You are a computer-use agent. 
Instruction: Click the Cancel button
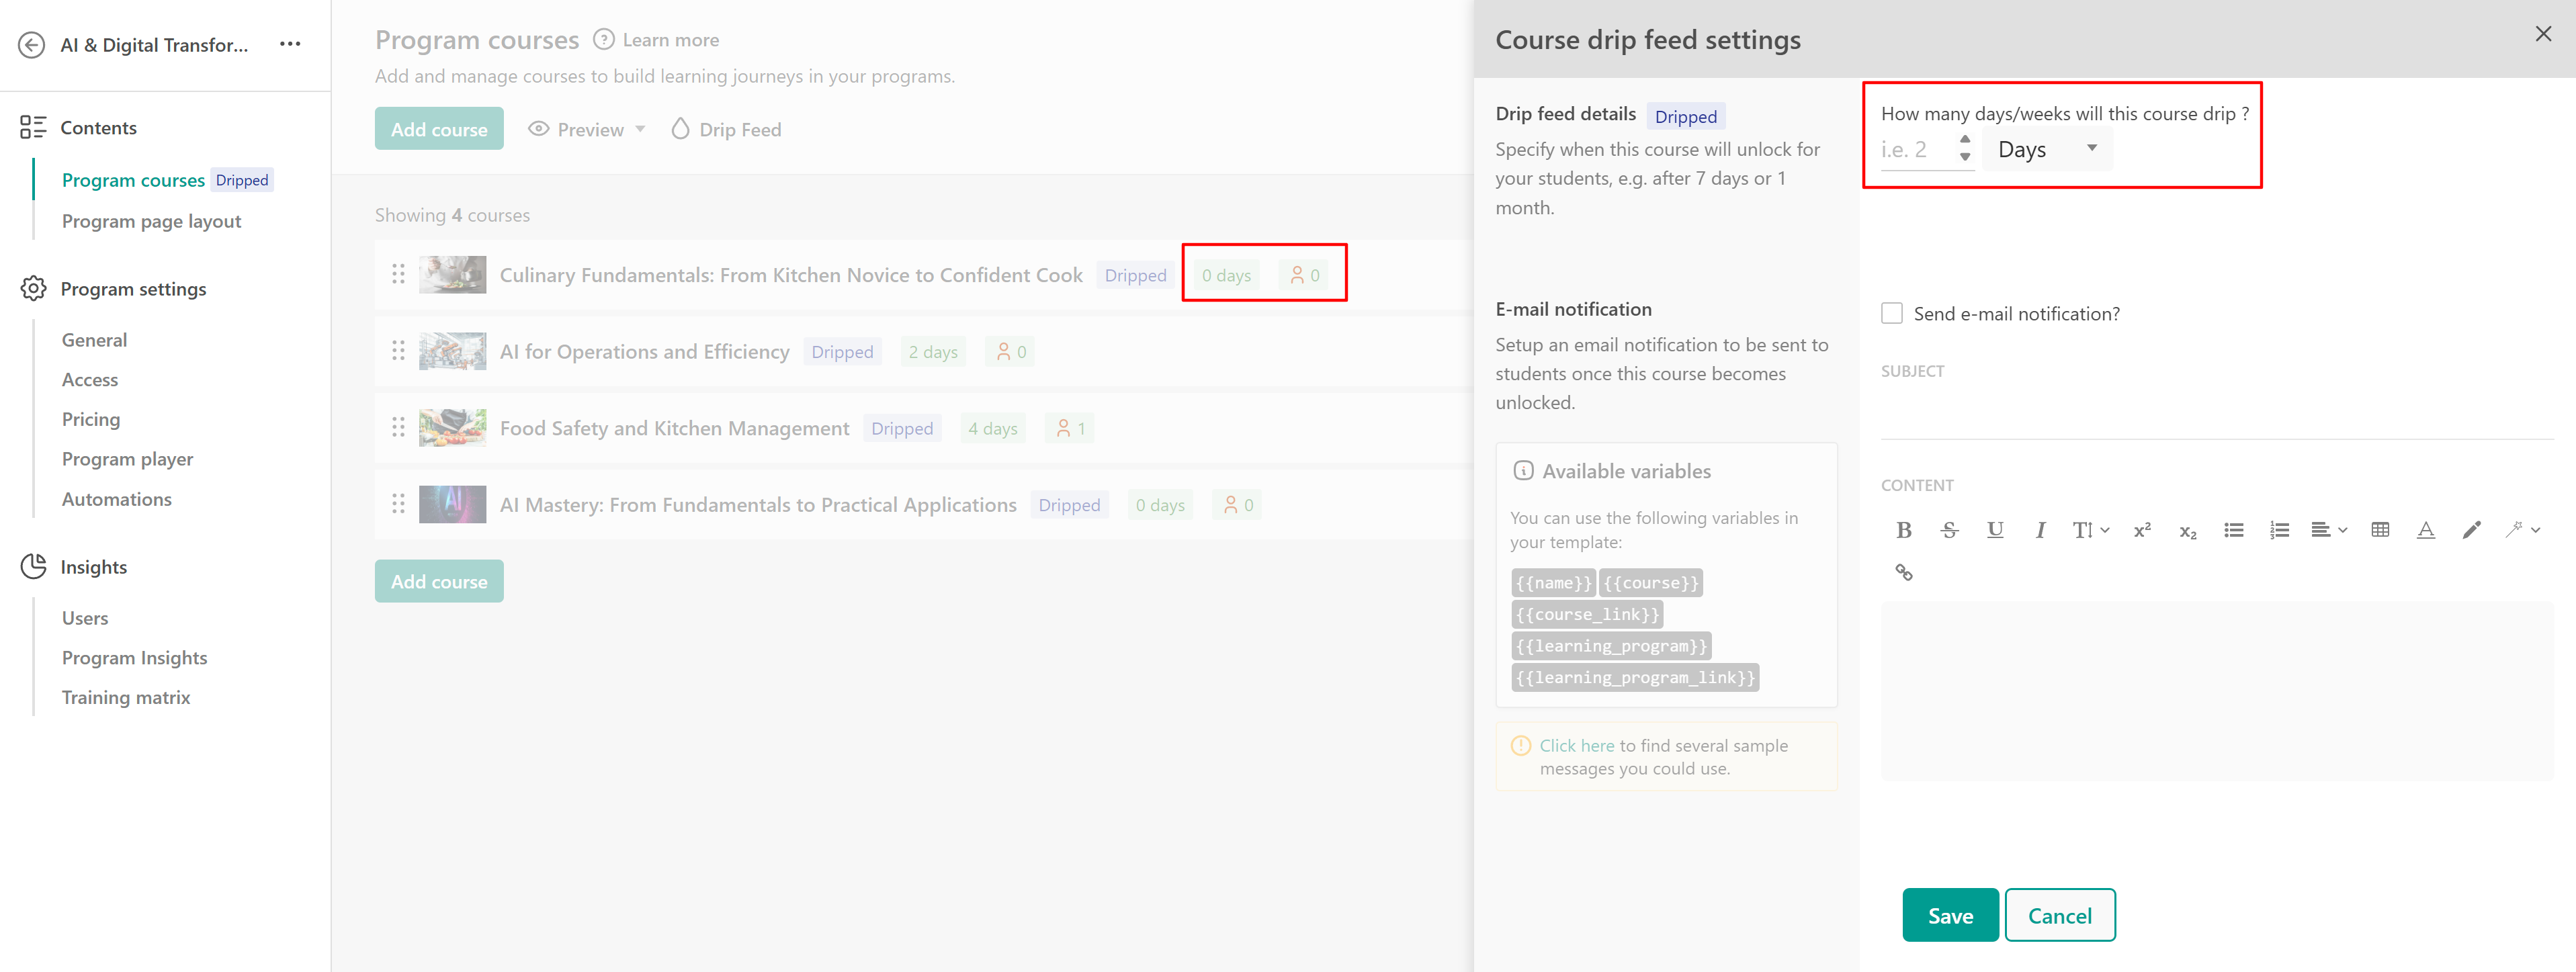click(2059, 915)
